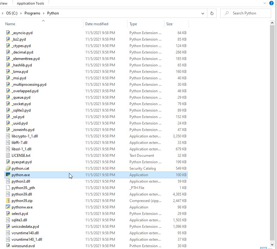
Task: Click the _hashlib.pyd file icon
Action: click(8, 65)
